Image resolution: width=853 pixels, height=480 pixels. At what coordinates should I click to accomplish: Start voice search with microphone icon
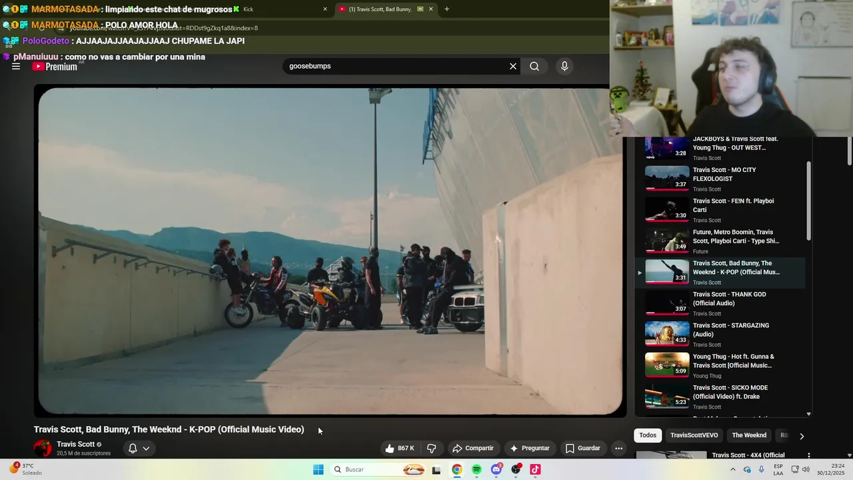pyautogui.click(x=564, y=66)
